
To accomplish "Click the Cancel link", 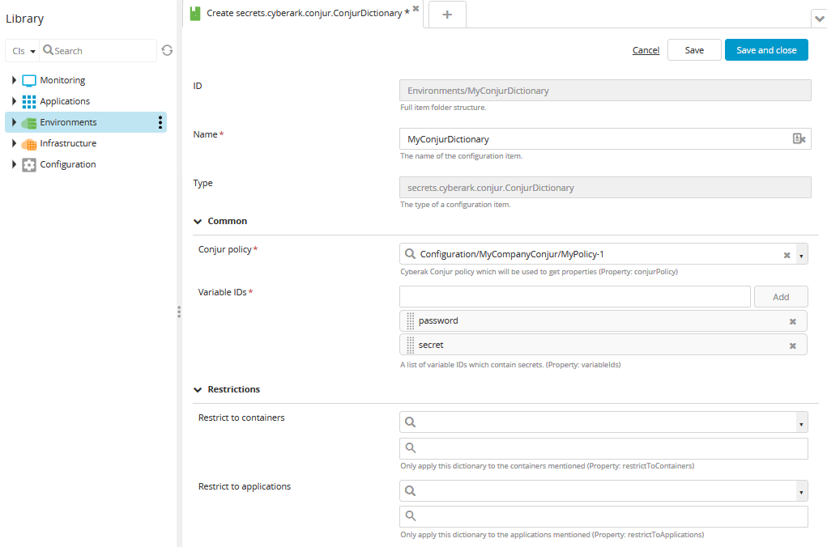I will tap(646, 50).
